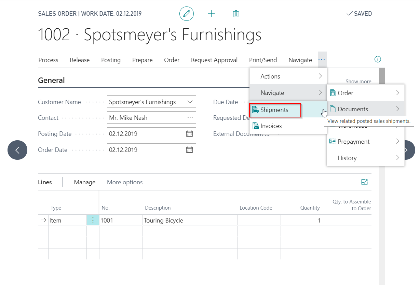The height and width of the screenshot is (285, 420).
Task: Select Invoices from the submenu
Action: pos(288,126)
